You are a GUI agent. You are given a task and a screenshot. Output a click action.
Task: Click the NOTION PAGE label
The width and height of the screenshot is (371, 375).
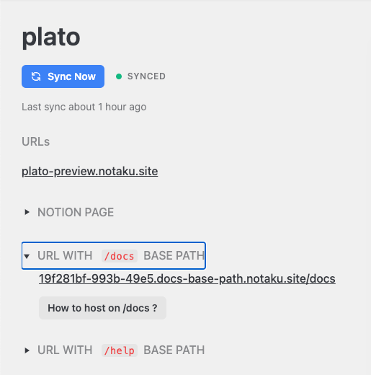click(x=76, y=212)
